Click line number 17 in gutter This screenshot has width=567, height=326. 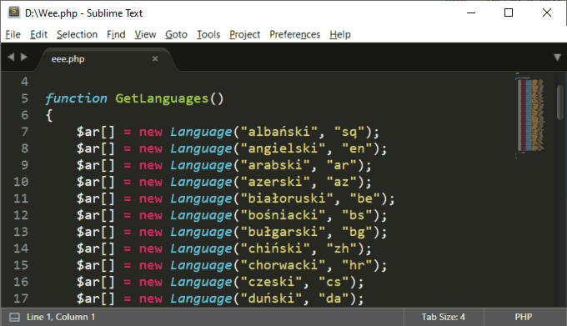21,298
